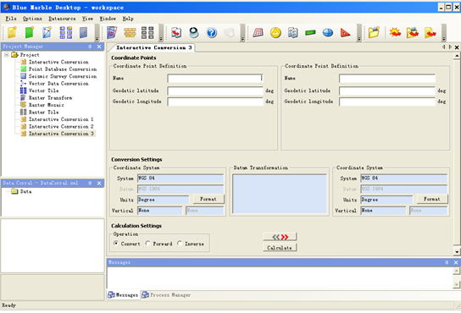Pin the Project Manager panel
Viewport: 461px width, 313px height.
point(90,47)
